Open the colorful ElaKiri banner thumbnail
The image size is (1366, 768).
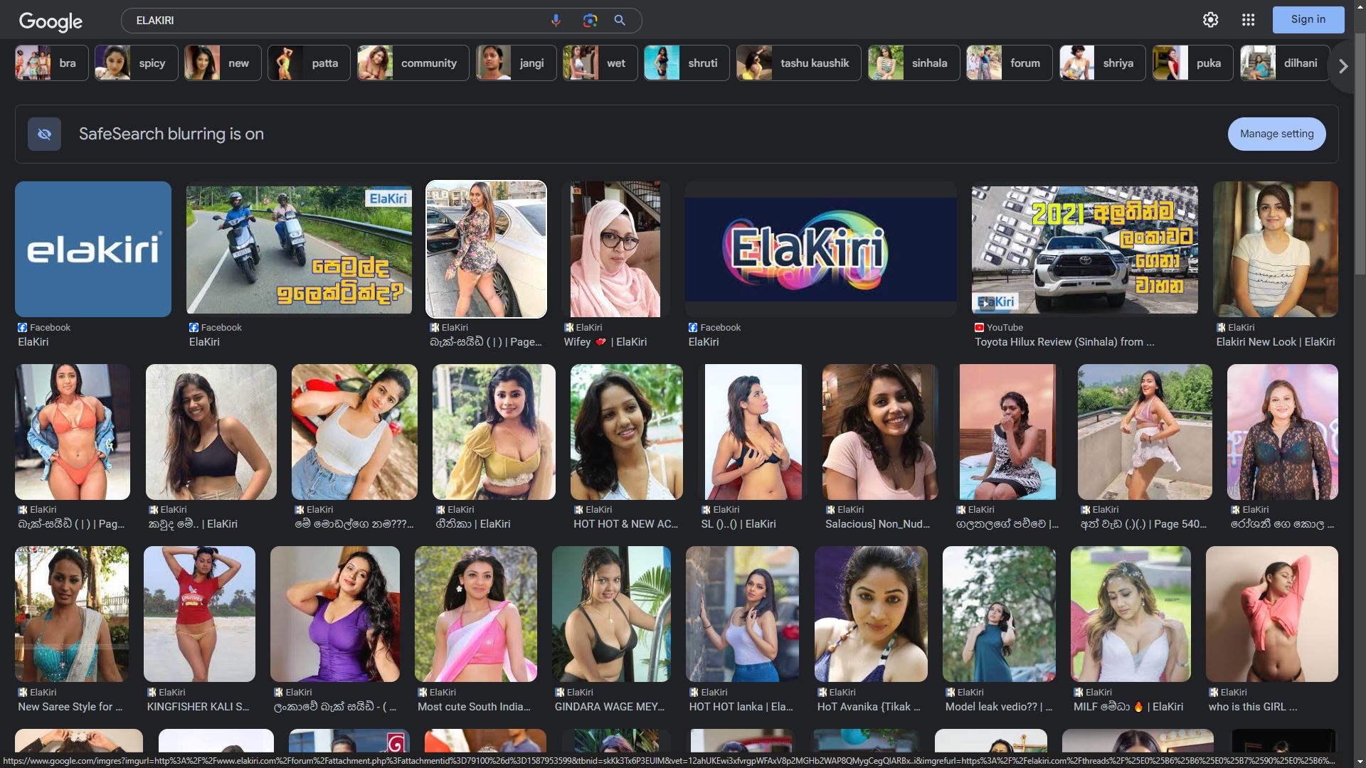821,250
